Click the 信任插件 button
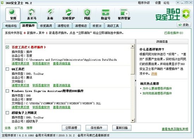194x139 pixels. (97, 128)
